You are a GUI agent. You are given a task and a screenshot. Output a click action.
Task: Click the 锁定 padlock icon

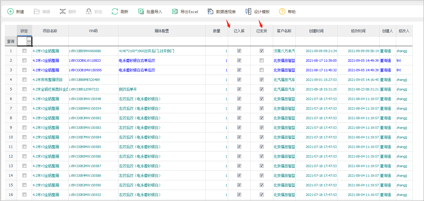[89, 11]
